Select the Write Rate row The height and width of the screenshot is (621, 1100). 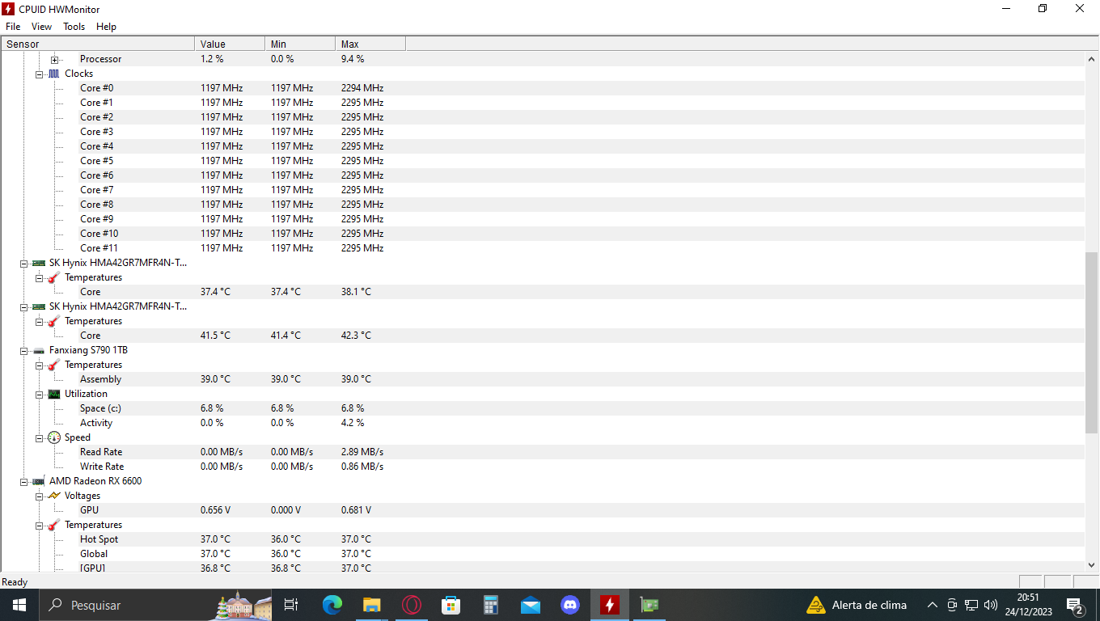coord(543,467)
